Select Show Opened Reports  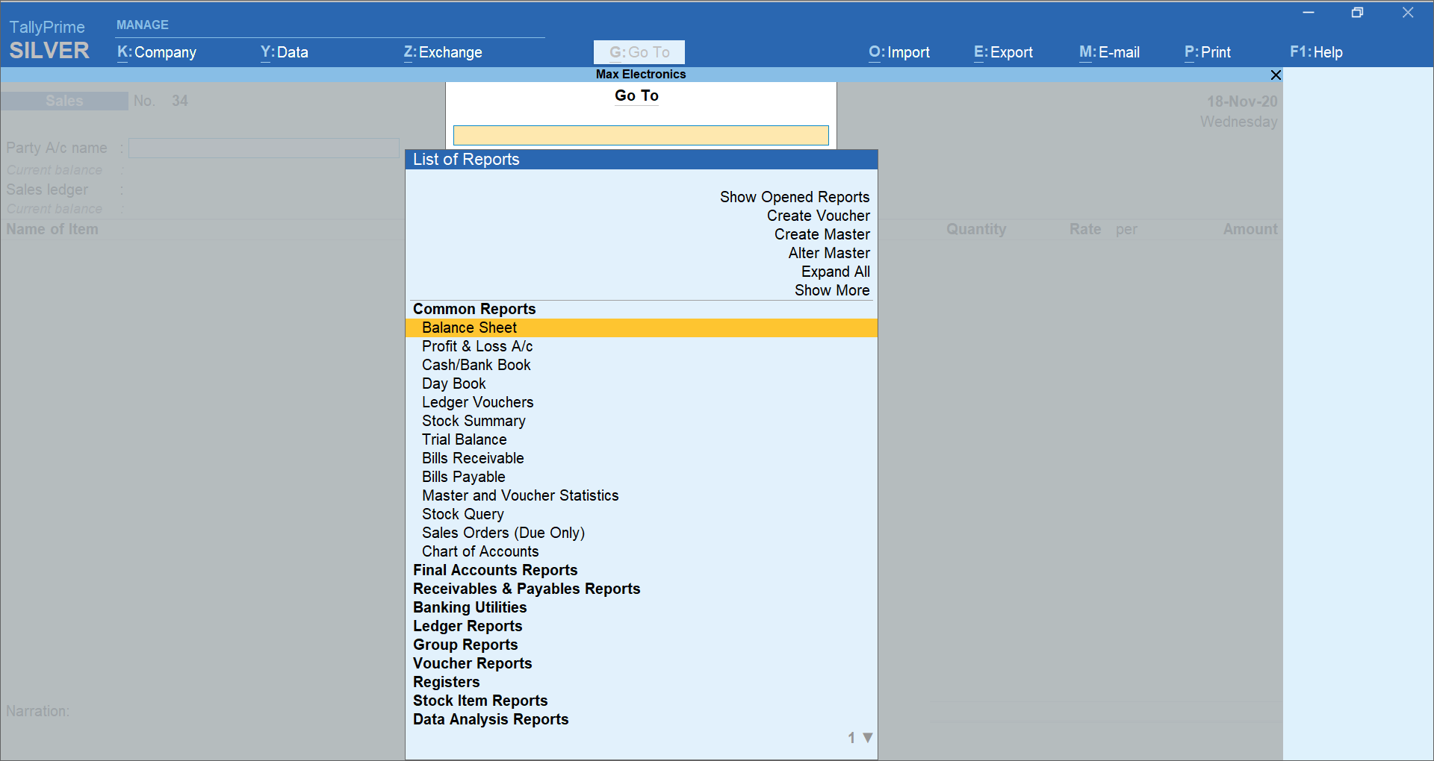tap(794, 197)
